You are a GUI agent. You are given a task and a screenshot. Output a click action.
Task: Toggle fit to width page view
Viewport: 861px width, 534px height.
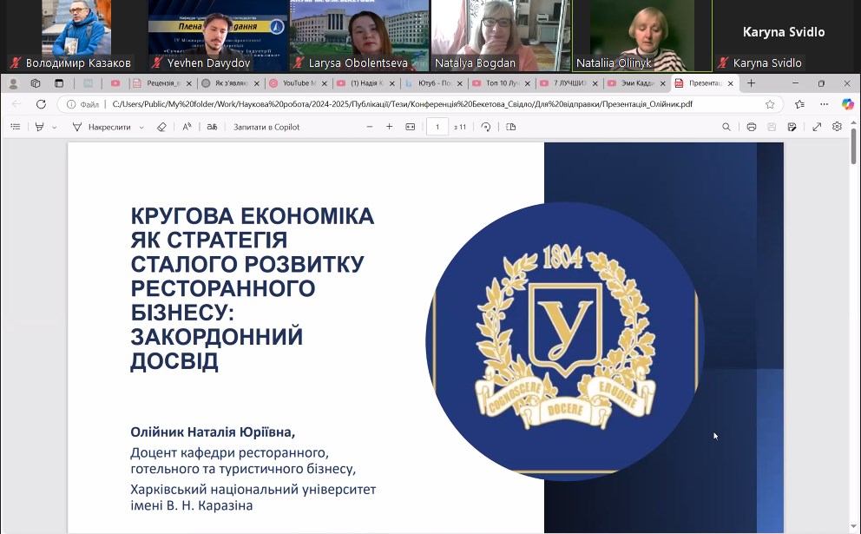tap(411, 127)
